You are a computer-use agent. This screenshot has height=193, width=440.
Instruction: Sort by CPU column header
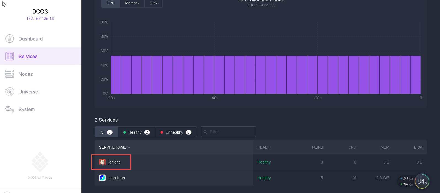point(352,147)
